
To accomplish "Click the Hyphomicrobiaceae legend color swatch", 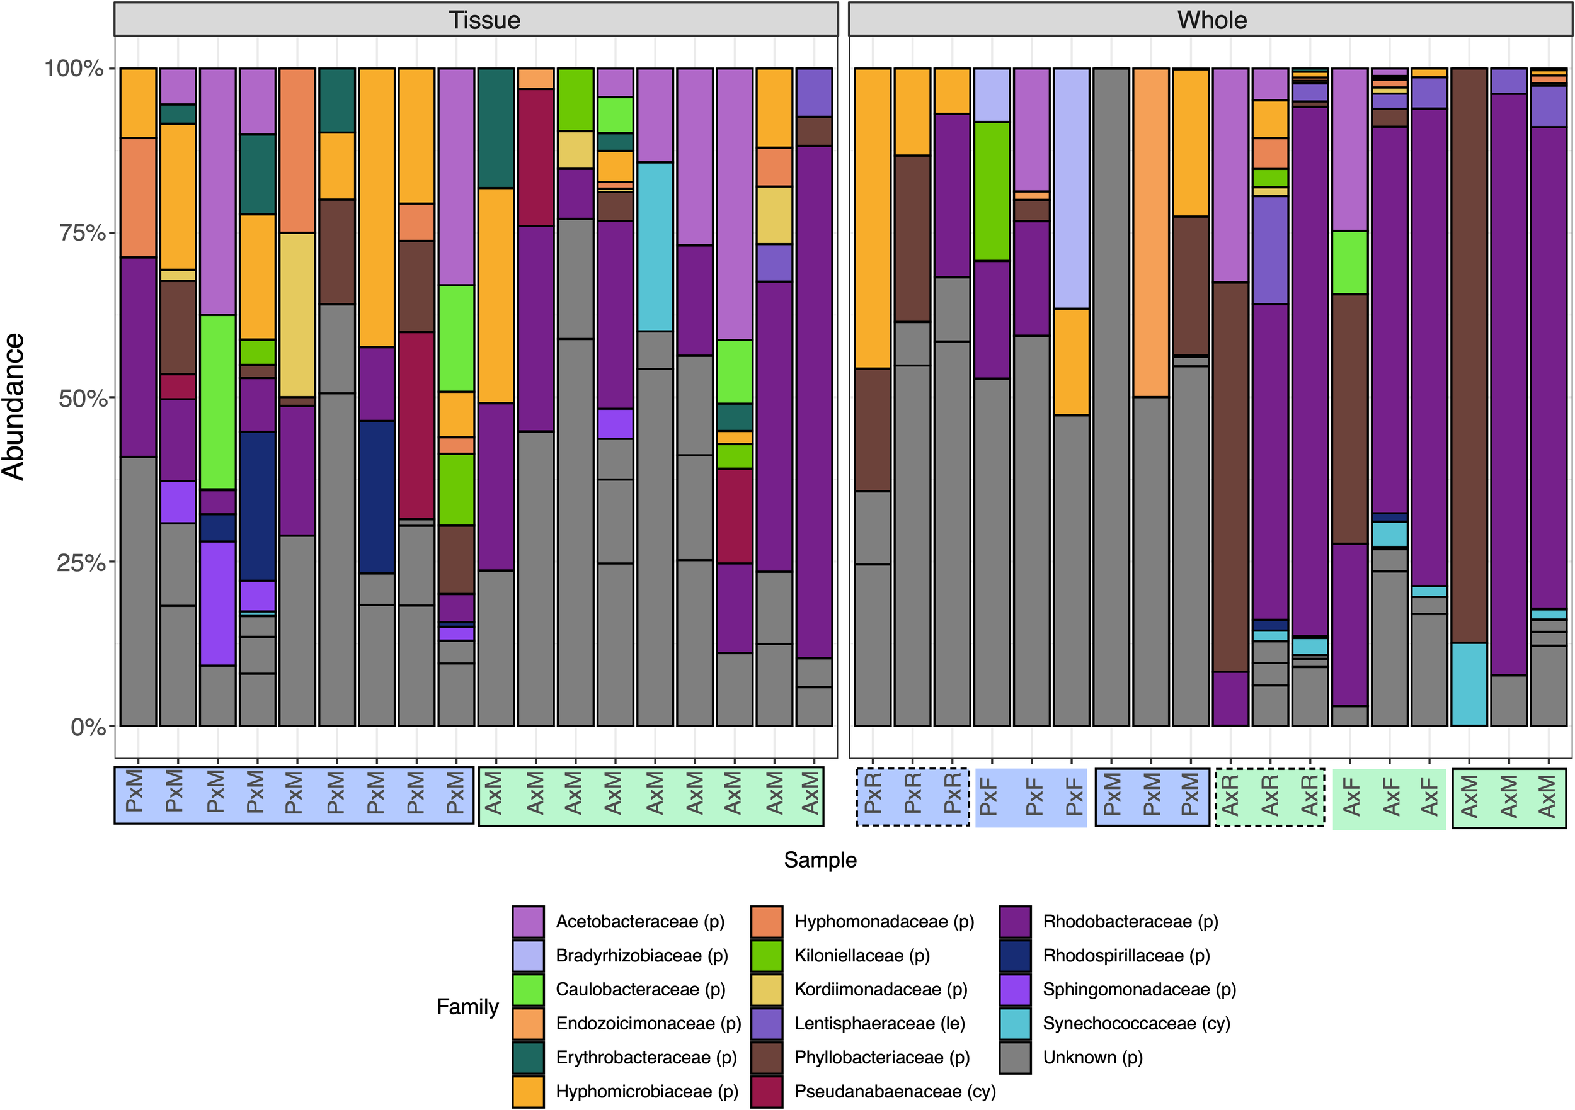I will point(527,1091).
